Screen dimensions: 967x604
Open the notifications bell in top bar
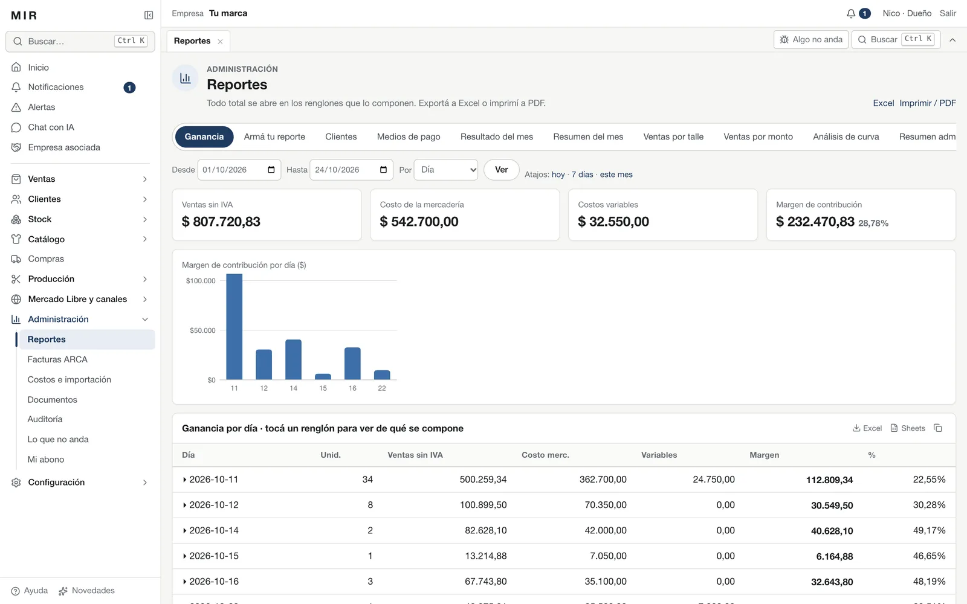coord(851,13)
